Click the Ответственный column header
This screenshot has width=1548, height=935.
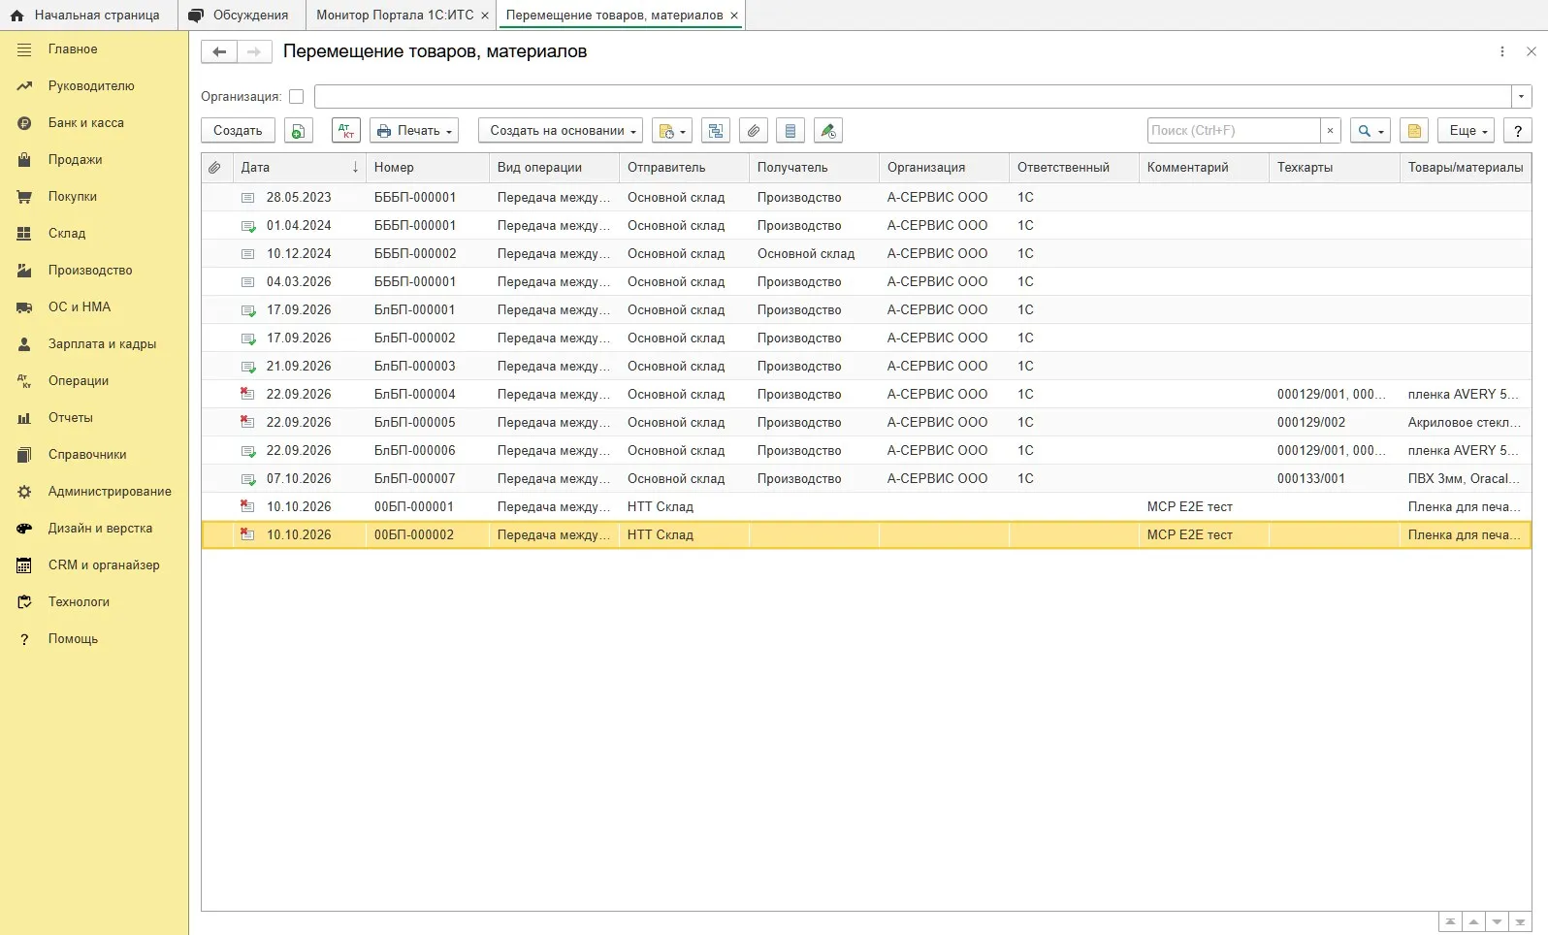(x=1074, y=168)
